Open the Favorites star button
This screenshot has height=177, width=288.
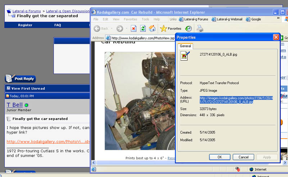(x=171, y=28)
